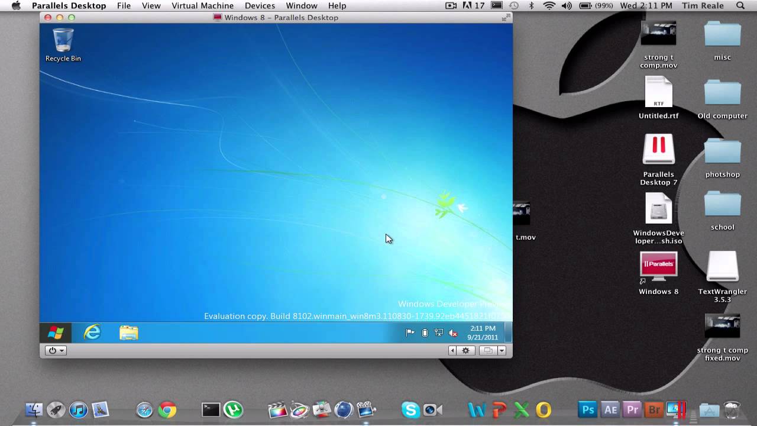The image size is (757, 426).
Task: Open uTorrent from the Dock
Action: (234, 409)
